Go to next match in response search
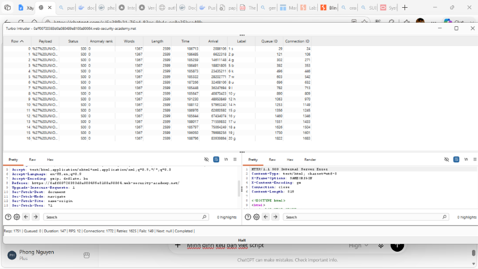 tap(275, 217)
